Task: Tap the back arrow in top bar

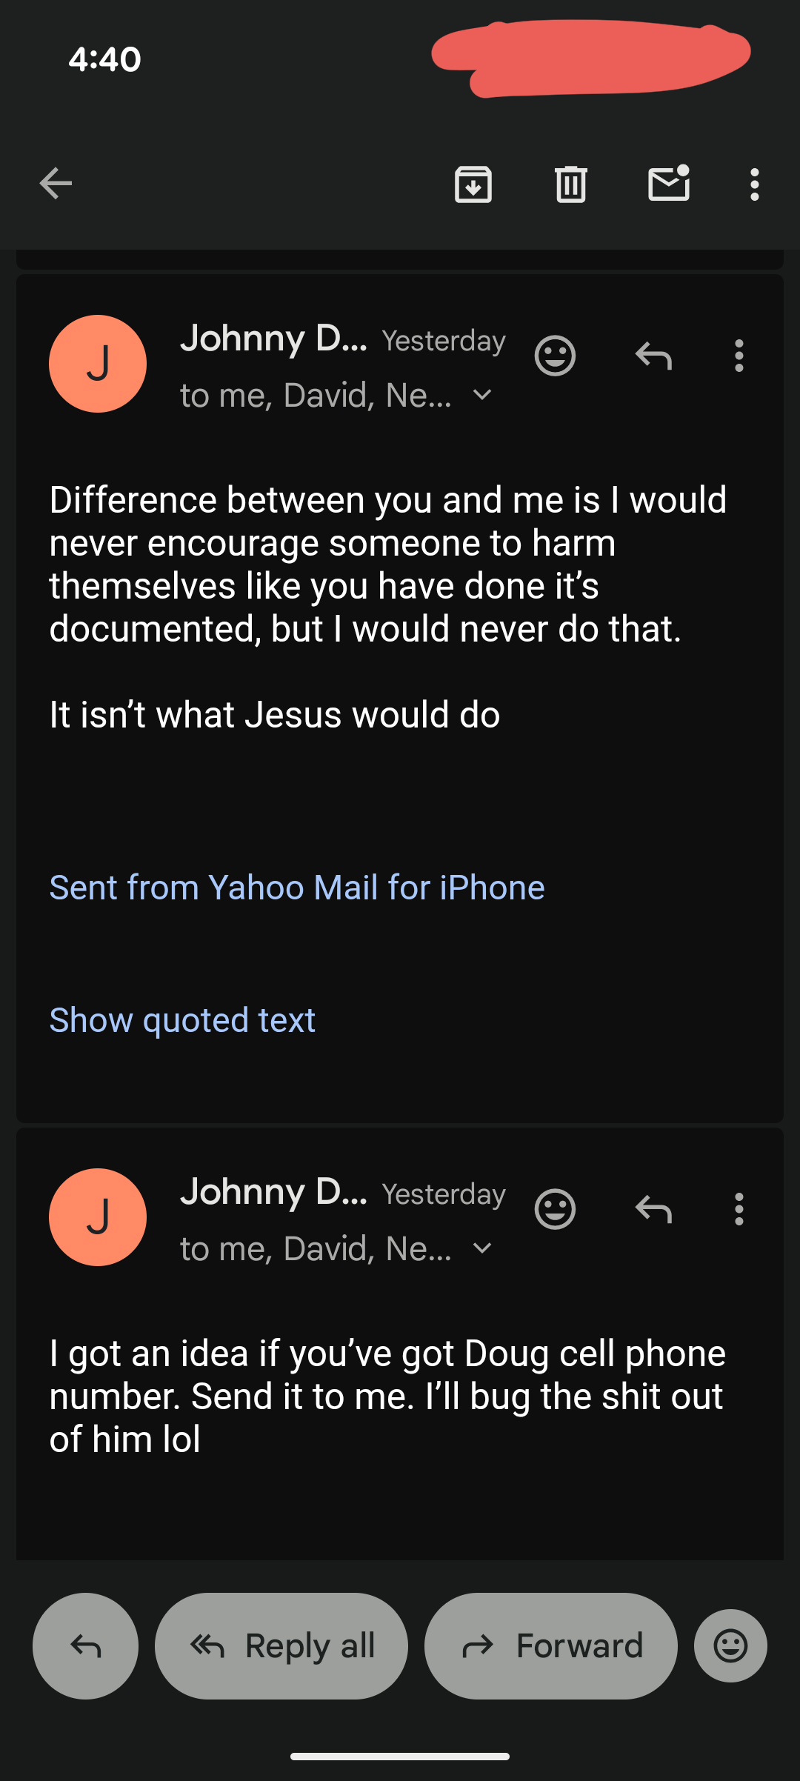Action: click(x=56, y=184)
